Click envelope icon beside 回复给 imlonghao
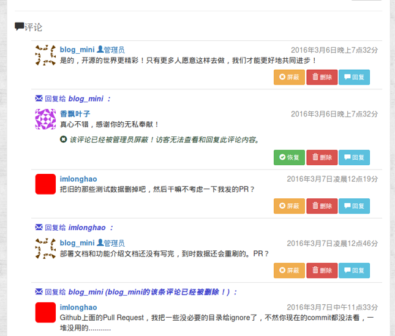This screenshot has height=336, width=395. 39,227
